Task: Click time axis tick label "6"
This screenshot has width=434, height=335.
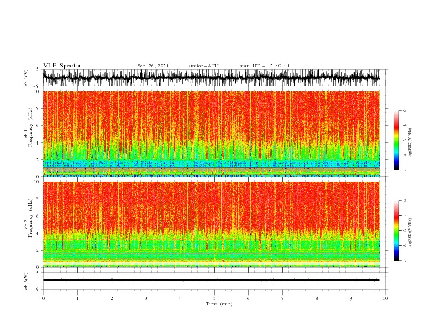Action: (248, 298)
